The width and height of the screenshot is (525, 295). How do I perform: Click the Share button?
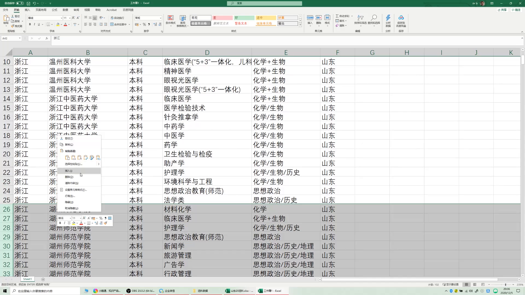[502, 10]
